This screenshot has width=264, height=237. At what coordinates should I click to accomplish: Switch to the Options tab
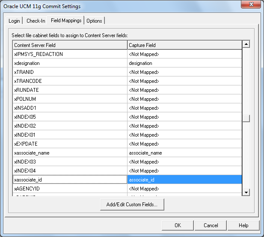tap(94, 20)
